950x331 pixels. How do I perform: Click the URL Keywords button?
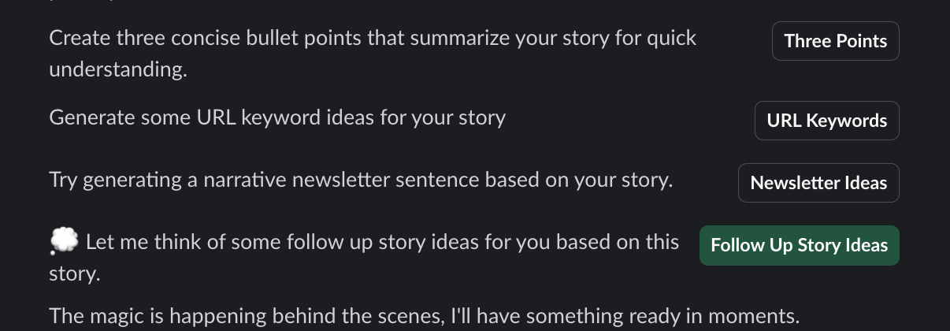click(x=826, y=121)
